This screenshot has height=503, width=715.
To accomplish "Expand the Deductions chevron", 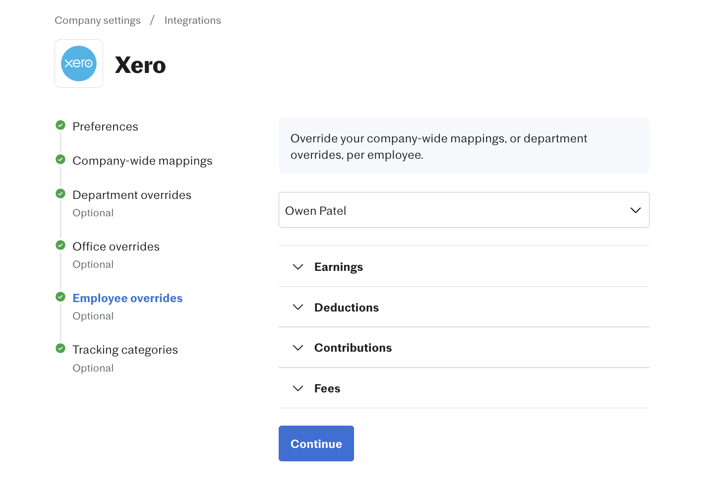I will [298, 307].
